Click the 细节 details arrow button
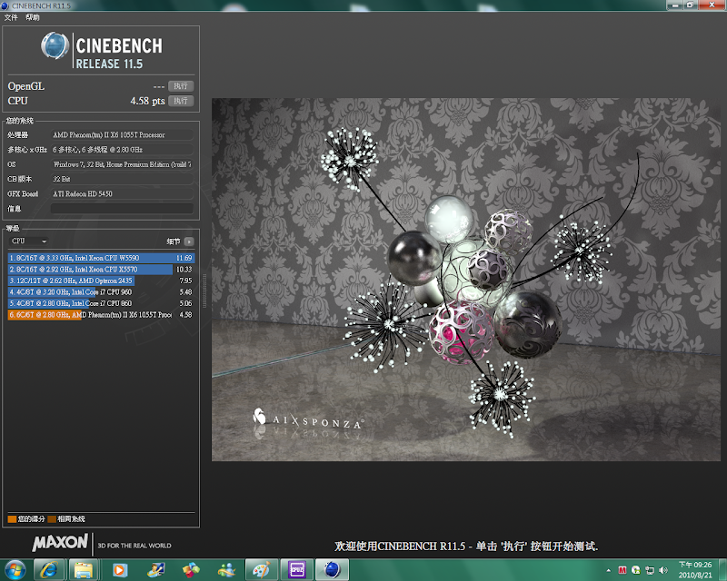The image size is (727, 581). point(189,241)
